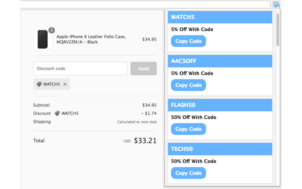Select the A4C5OFF coupon header
The image size is (302, 189).
point(220,61)
